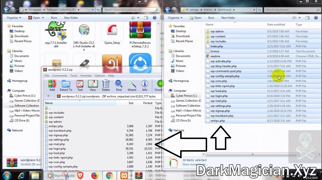Open Chrome from taskbar
This screenshot has width=322, height=180.
pyautogui.click(x=109, y=176)
